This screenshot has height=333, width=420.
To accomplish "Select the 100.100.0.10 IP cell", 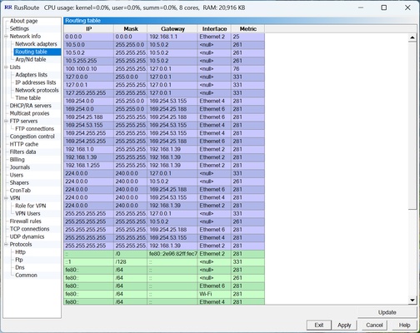I will 88,69.
